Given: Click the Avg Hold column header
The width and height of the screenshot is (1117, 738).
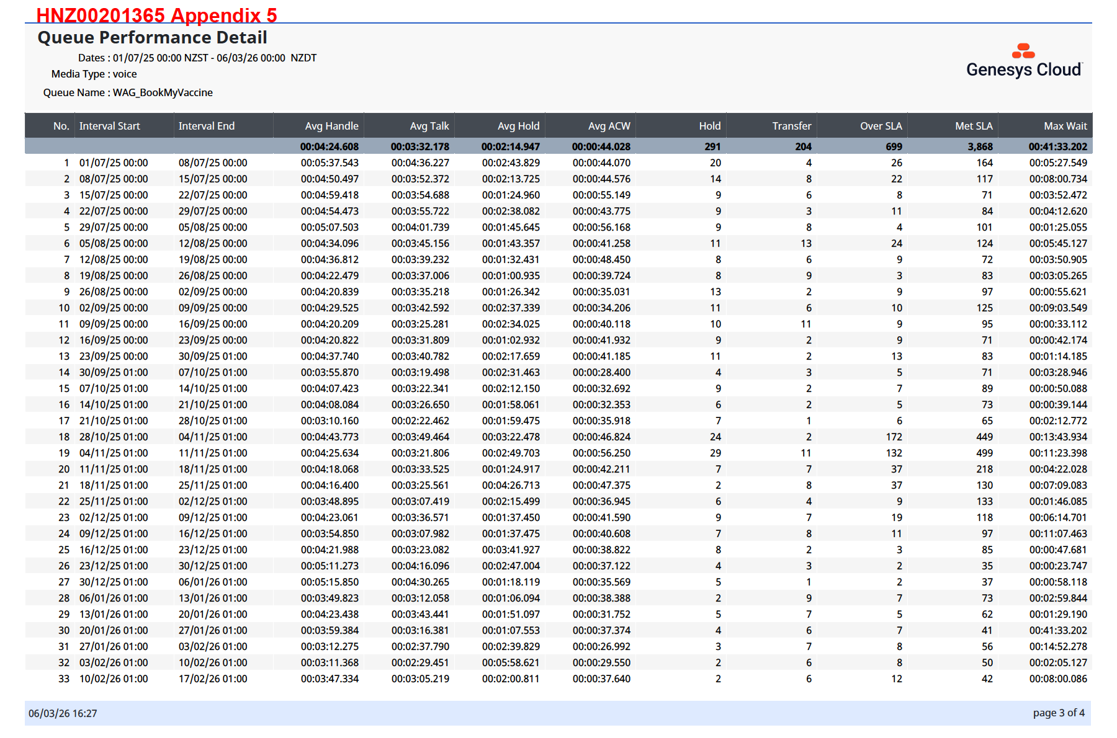Looking at the screenshot, I should pyautogui.click(x=518, y=126).
